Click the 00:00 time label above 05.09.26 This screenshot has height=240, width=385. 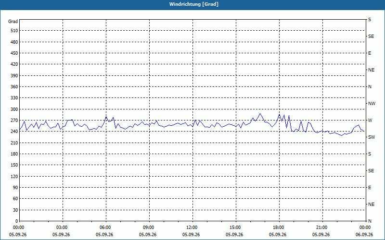[x=18, y=228]
